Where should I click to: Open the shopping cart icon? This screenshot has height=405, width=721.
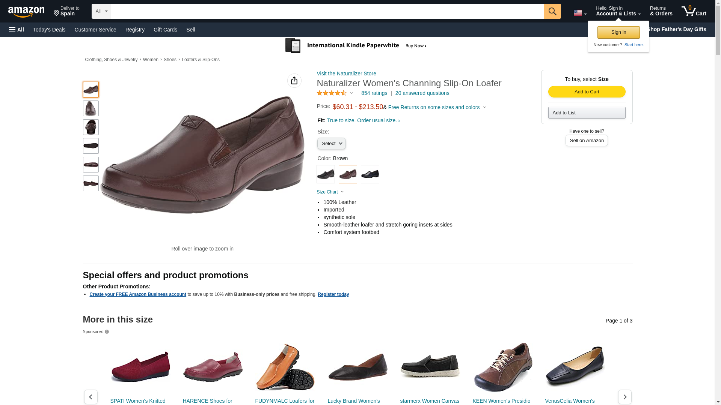click(x=694, y=11)
